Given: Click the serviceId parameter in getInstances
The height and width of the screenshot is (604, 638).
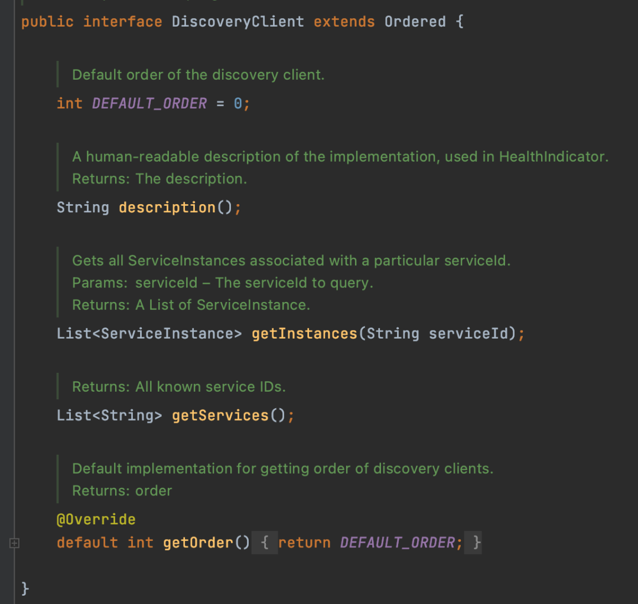Looking at the screenshot, I should pos(468,334).
